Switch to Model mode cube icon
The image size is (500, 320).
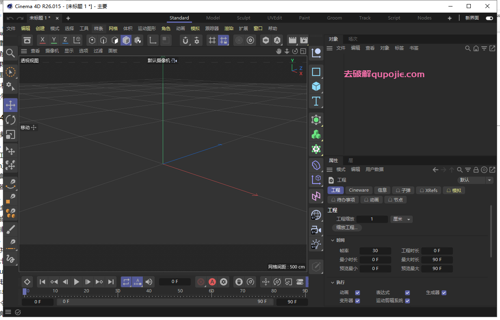[126, 40]
